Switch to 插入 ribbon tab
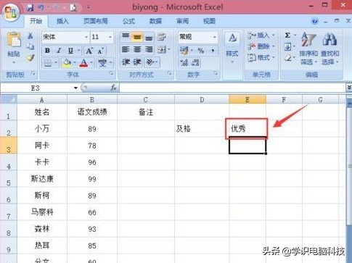Viewport: 352px width, 263px height. tap(62, 21)
